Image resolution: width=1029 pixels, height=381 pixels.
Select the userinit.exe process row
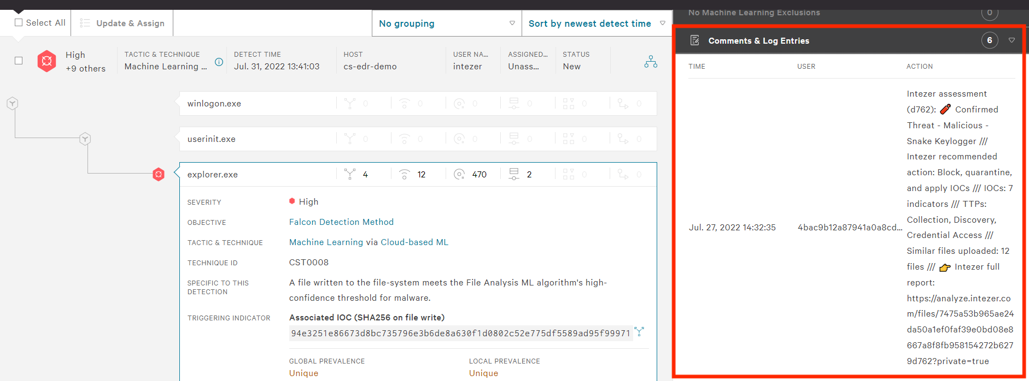(257, 139)
